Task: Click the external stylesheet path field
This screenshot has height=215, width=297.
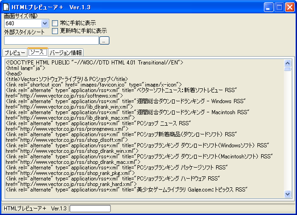Action: point(51,41)
